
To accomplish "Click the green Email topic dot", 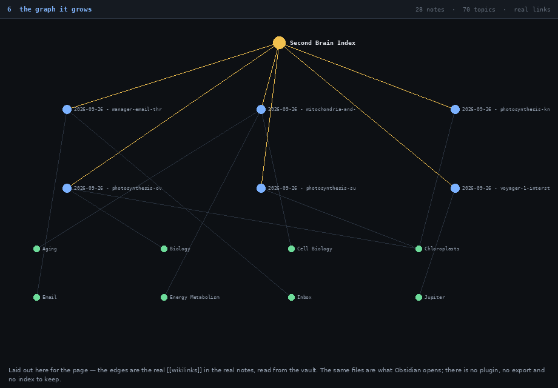I will 36,297.
